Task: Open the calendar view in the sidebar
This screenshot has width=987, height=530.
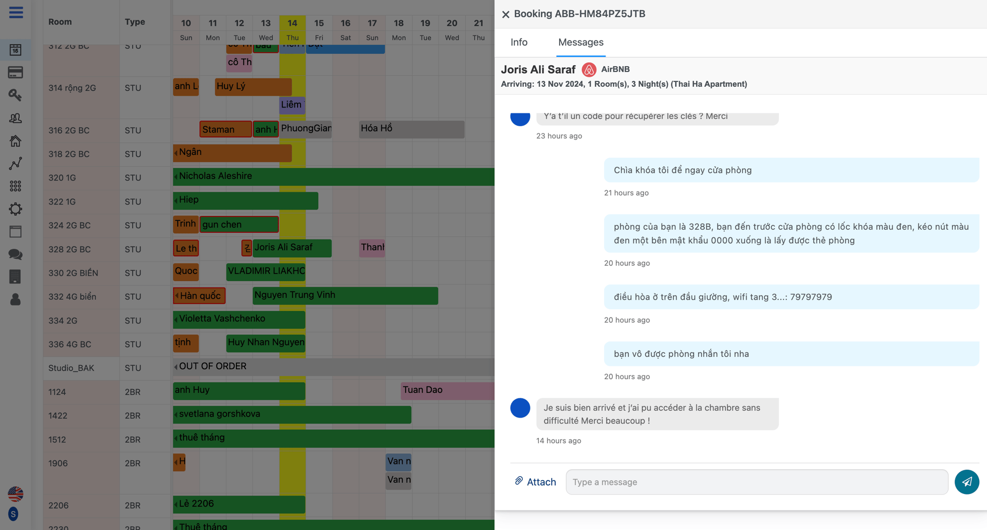Action: coord(15,50)
